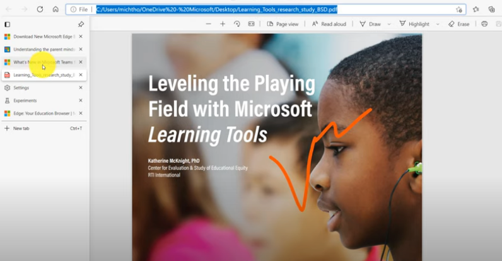Click the address bar file path
The image size is (502, 261).
[x=217, y=9]
